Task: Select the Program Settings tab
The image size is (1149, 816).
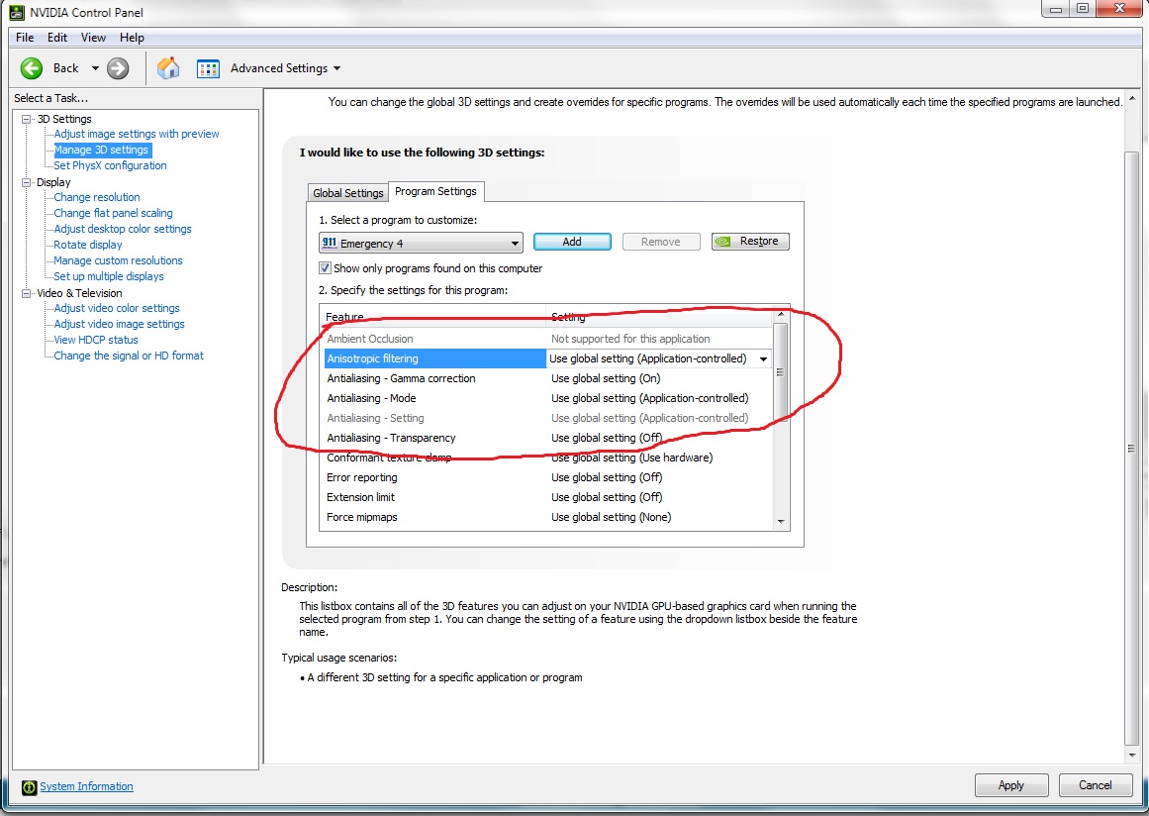Action: point(436,191)
